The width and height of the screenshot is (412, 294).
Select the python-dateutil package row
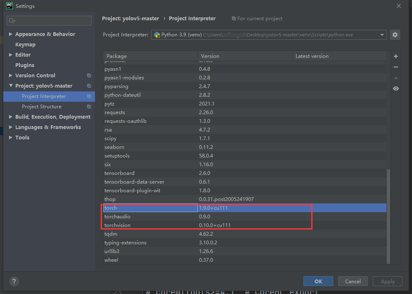245,95
